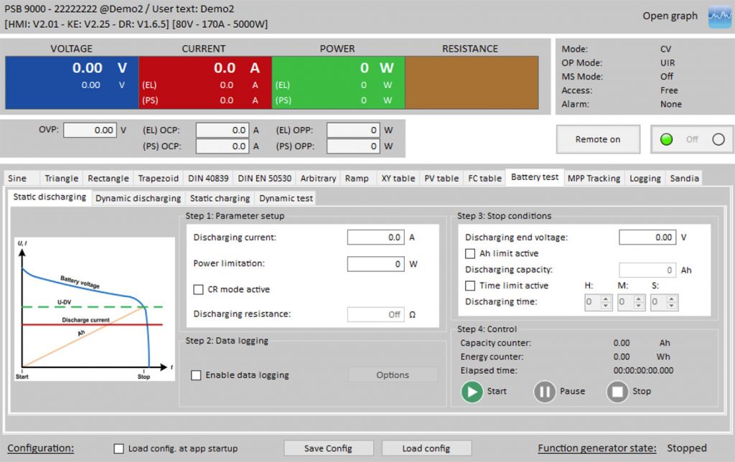Viewport: 735px width, 462px height.
Task: Switch to the Dynamic discharging sub-tab
Action: point(138,198)
